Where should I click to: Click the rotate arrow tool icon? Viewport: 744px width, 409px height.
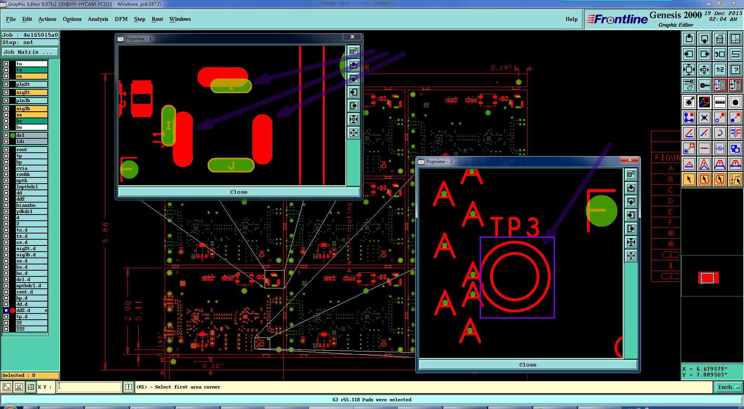click(x=720, y=133)
